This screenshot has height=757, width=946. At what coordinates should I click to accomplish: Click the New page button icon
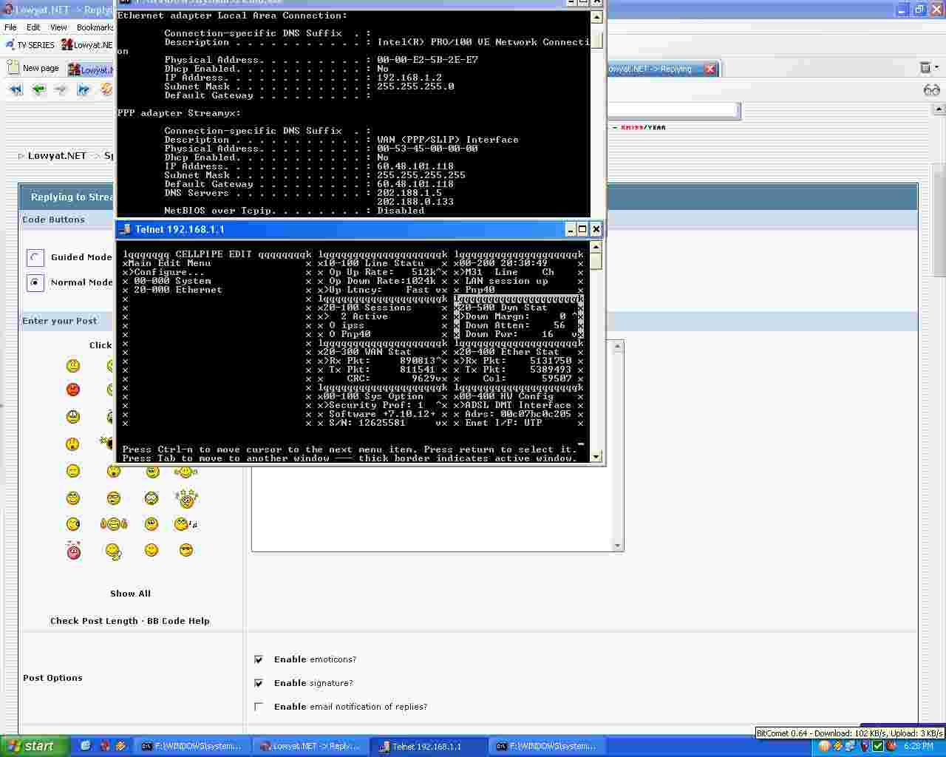13,68
